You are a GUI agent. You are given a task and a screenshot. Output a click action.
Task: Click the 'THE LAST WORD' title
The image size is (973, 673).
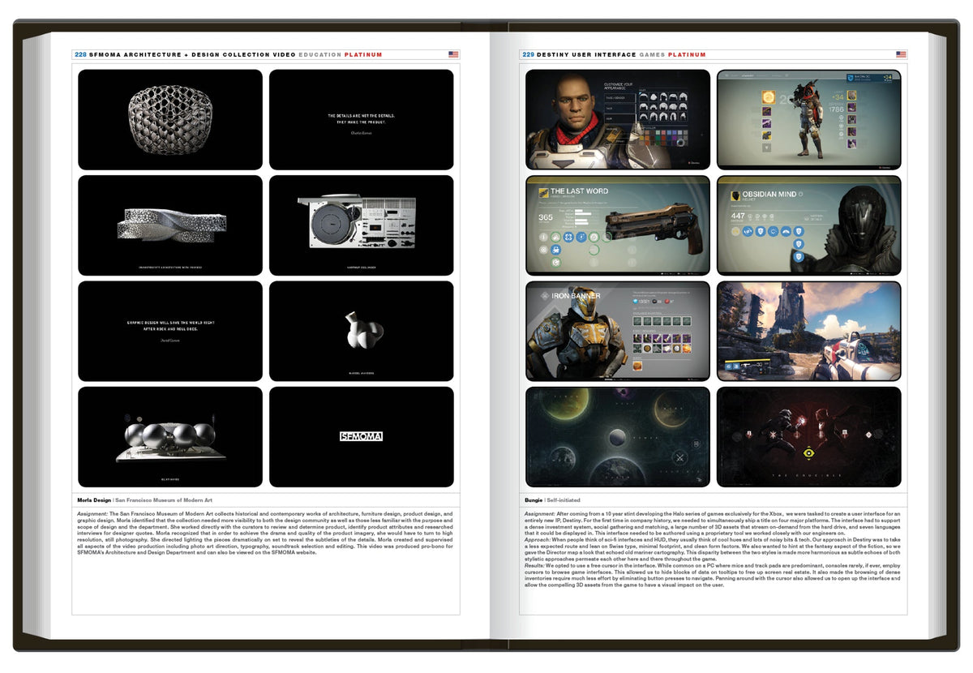[x=581, y=191]
